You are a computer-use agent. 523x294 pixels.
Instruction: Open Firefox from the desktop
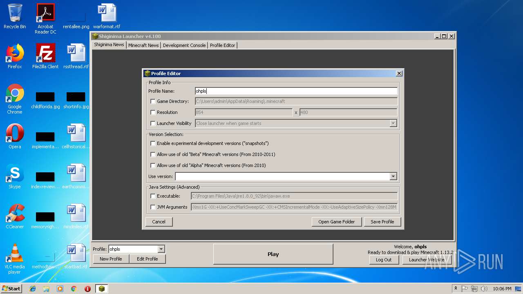(15, 56)
